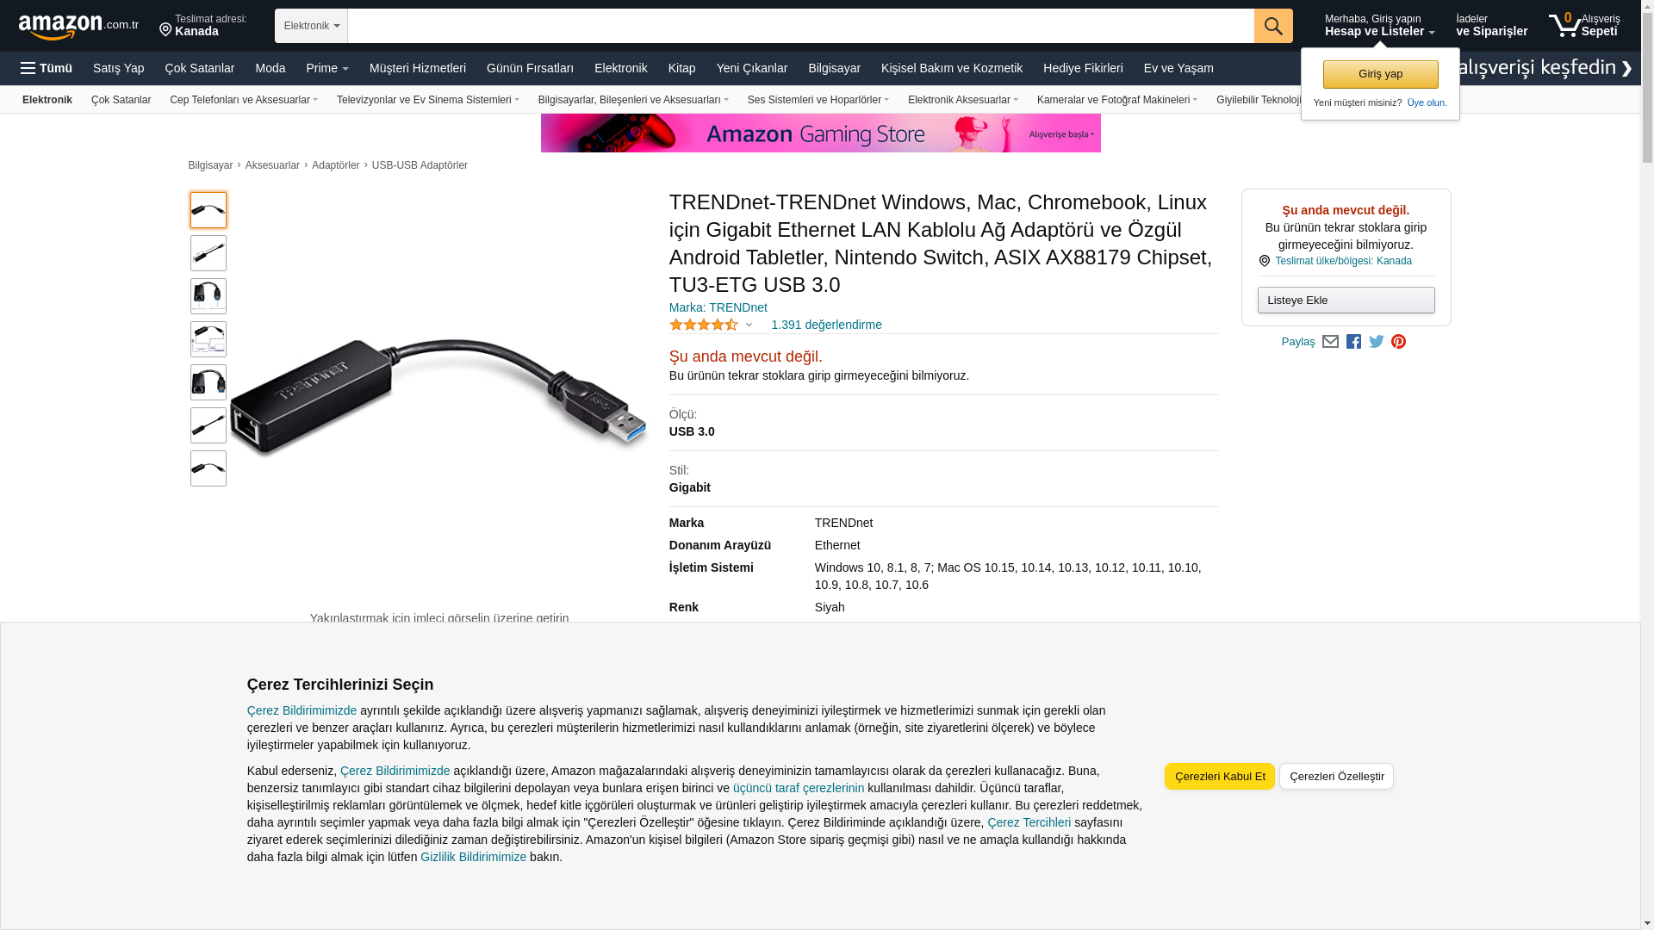Go to Amazon.com.tr home logo
The height and width of the screenshot is (930, 1654).
coord(78,26)
